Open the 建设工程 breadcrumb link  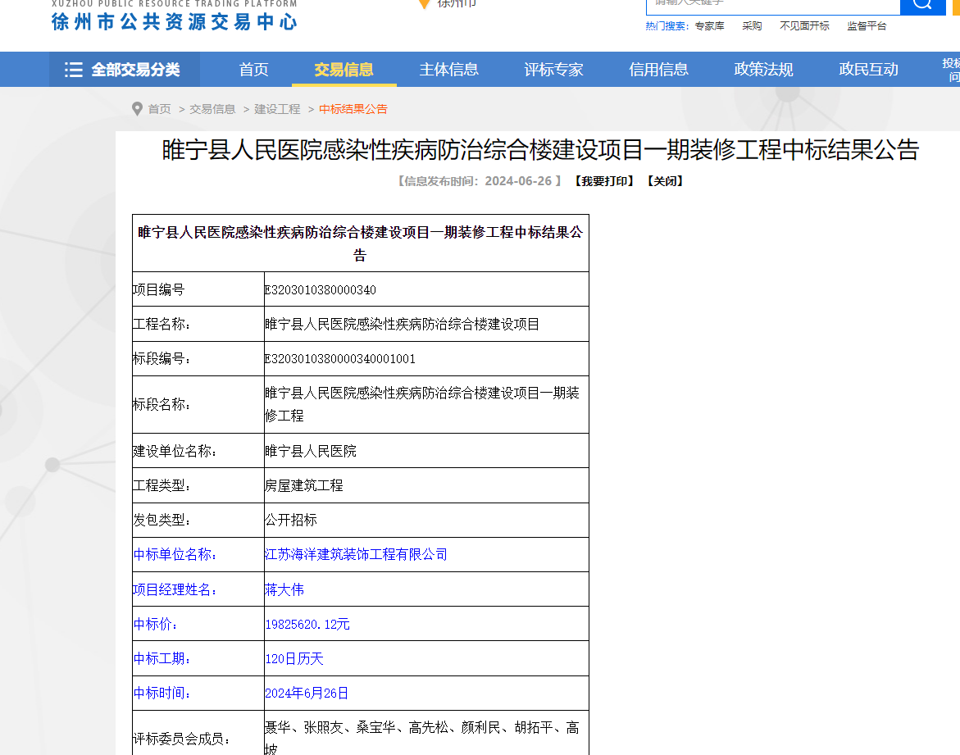point(277,109)
